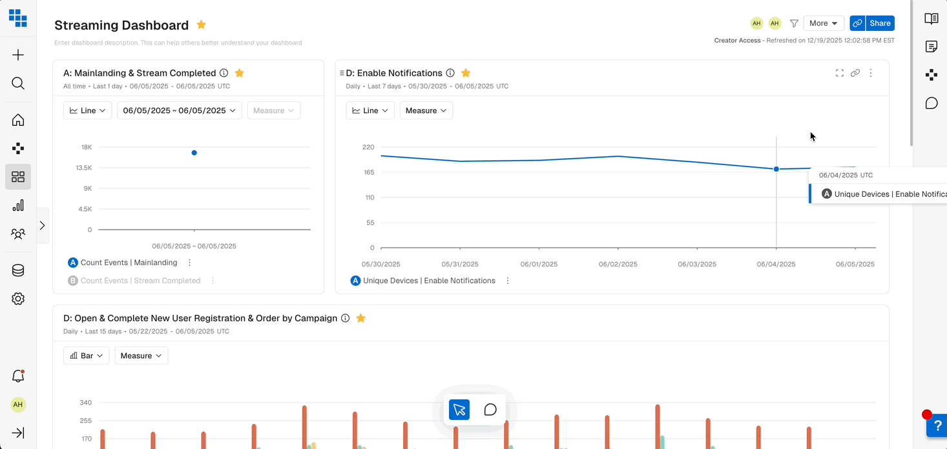Viewport: 947px width, 449px height.
Task: Toggle the star next to Streaming Dashboard title
Action: click(x=201, y=25)
